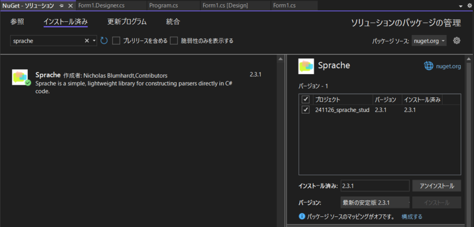Click the Sprache logo in details pane
The height and width of the screenshot is (227, 474).
306,66
